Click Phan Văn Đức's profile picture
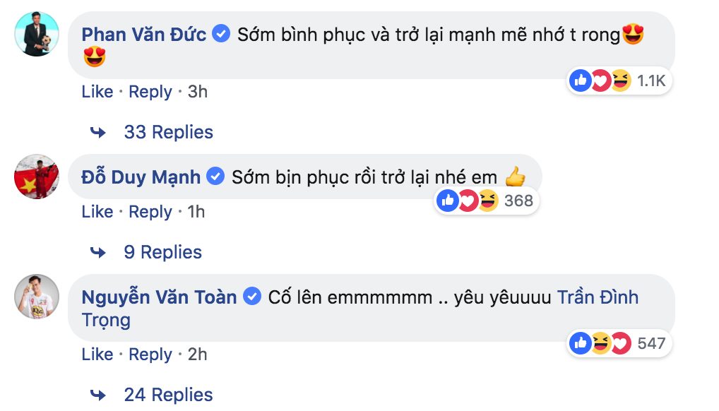The image size is (719, 411). point(36,33)
